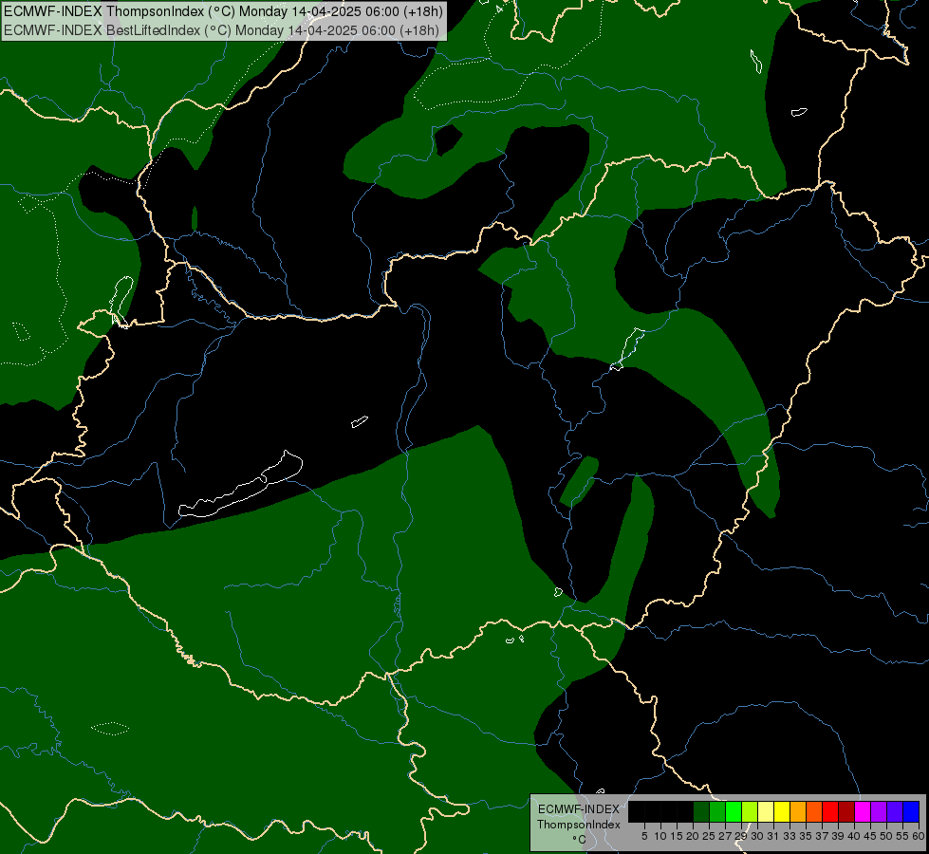
Task: Click the legend tick value 50
Action: point(887,836)
